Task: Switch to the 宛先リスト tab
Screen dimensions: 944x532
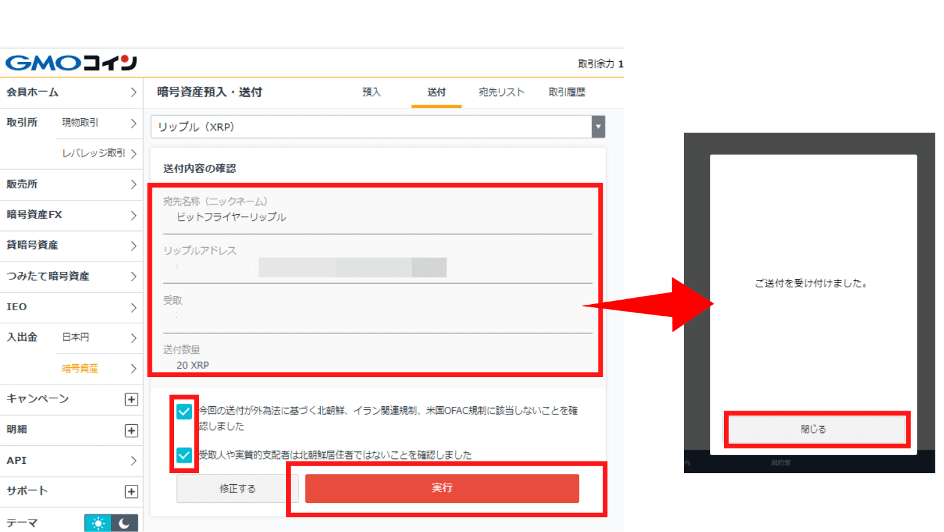Action: (502, 92)
